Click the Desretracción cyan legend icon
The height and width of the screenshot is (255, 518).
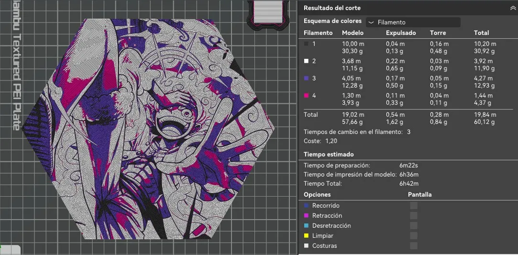(x=306, y=226)
